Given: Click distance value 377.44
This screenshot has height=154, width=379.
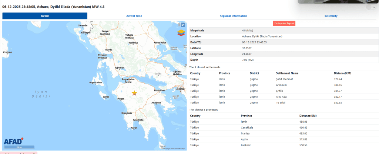Looking at the screenshot, I should 338,79.
